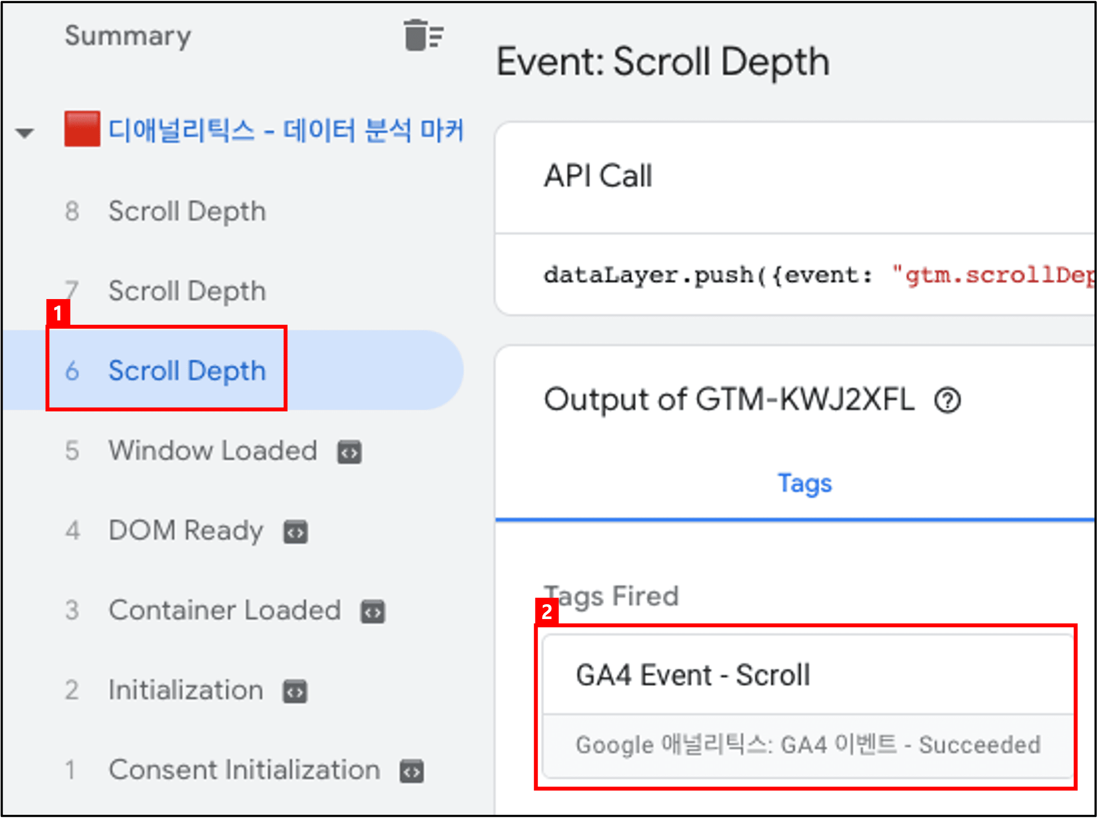Screen dimensions: 1097x818
Task: Select event 6 Scroll Depth
Action: 232,370
